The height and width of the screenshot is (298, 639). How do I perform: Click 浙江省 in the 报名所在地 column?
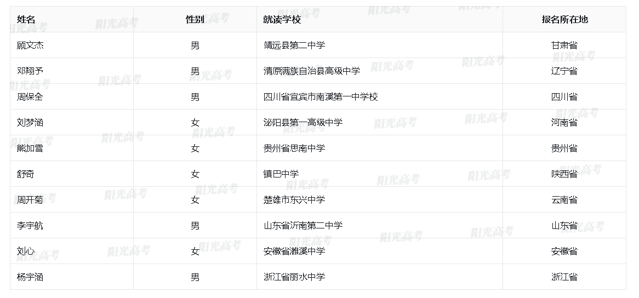point(564,277)
